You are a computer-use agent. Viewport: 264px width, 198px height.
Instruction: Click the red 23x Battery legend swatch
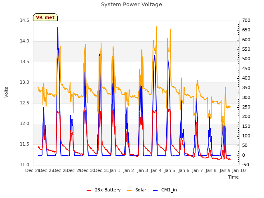89,191
